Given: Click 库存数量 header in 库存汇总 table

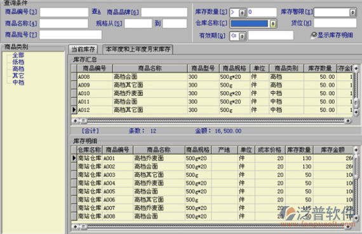Looking at the screenshot, I should (x=320, y=68).
